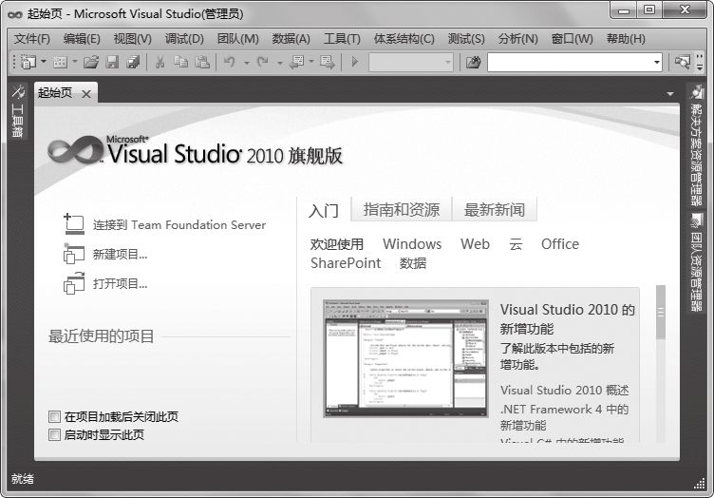Click inside the Find text input field
The width and height of the screenshot is (714, 498).
pyautogui.click(x=570, y=63)
